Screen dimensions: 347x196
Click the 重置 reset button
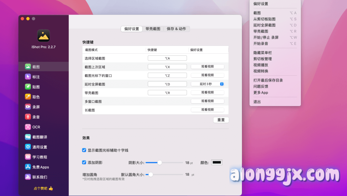click(221, 120)
